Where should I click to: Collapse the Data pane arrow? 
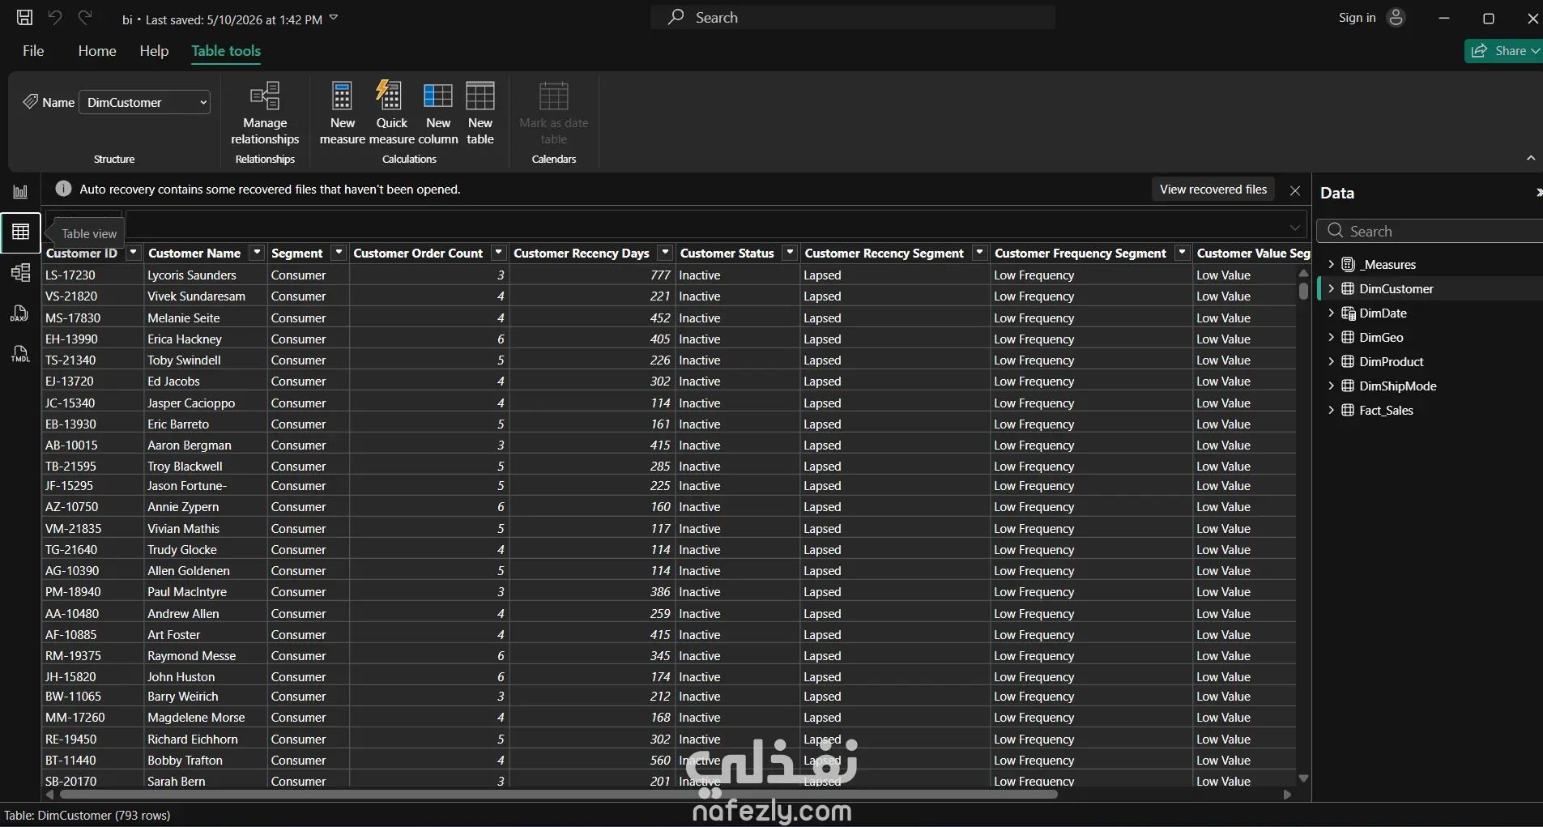coord(1537,192)
